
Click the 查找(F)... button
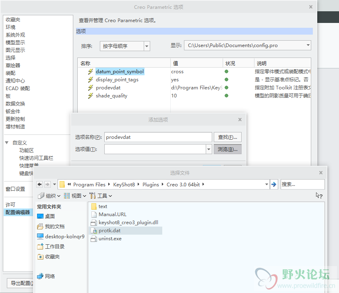227,137
